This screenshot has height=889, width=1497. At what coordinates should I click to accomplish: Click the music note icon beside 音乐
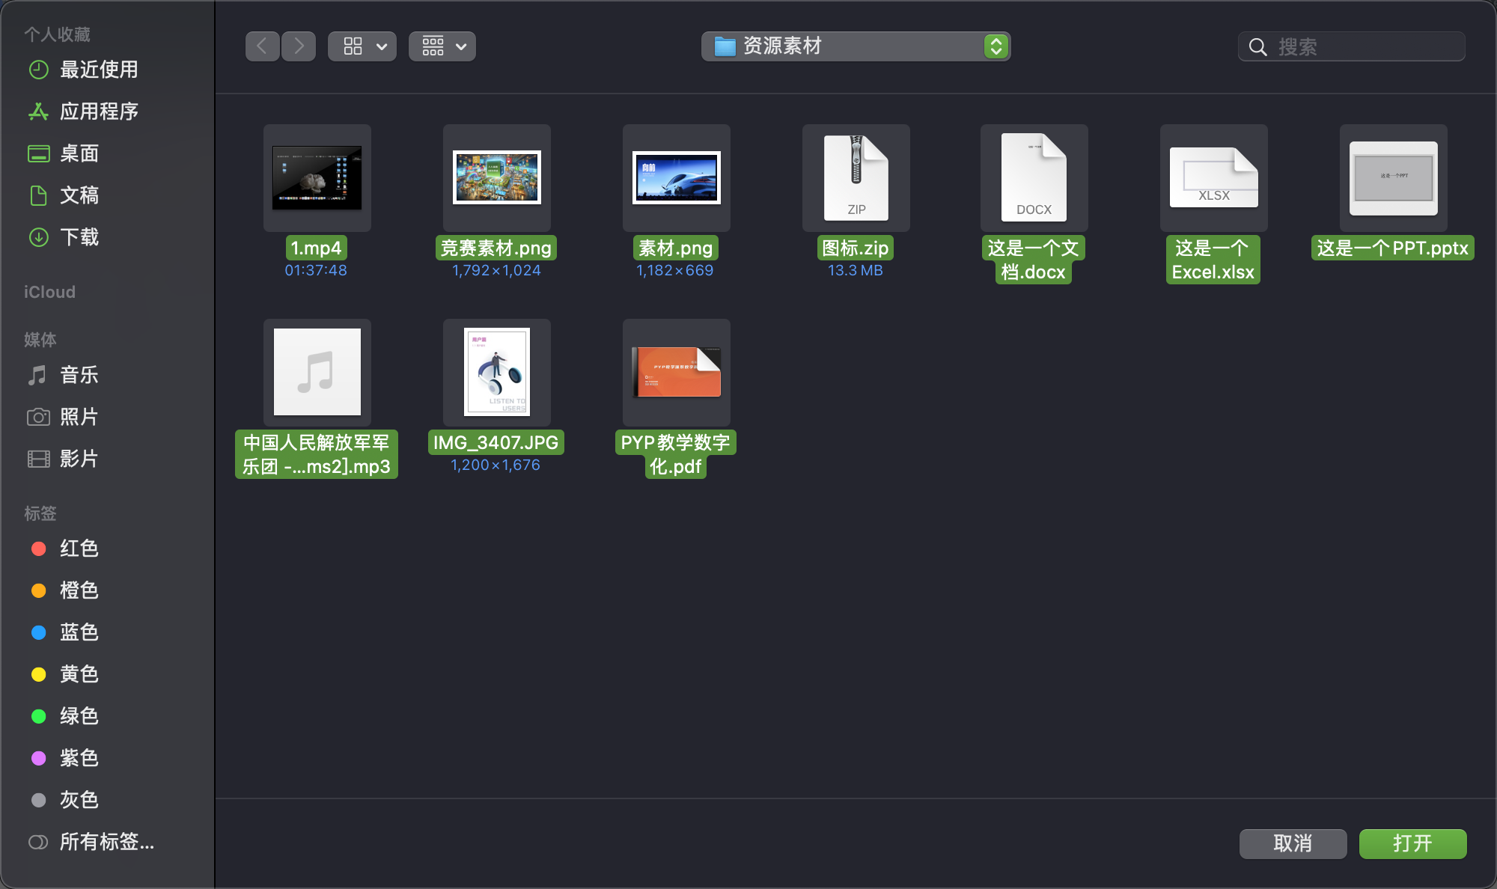pos(37,375)
